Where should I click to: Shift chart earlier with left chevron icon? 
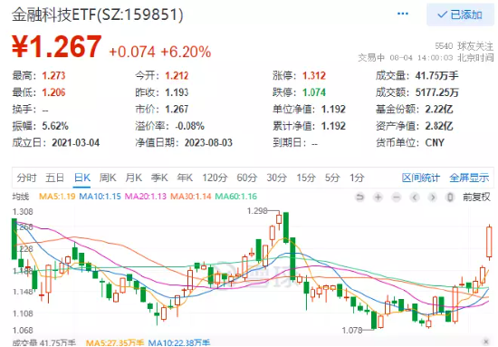point(415,198)
